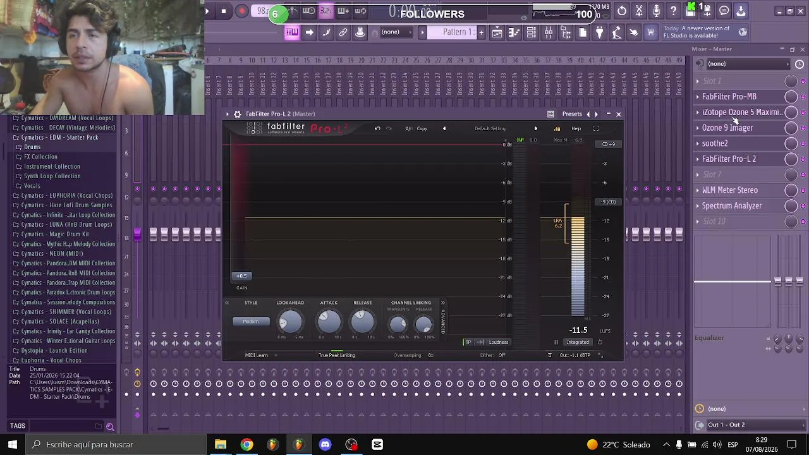Toggle the FabFilter Pro-L 2 slot knob
This screenshot has width=809, height=455.
click(x=791, y=159)
